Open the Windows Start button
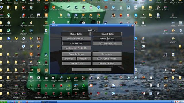This screenshot has height=103, width=184. [x=3, y=102]
